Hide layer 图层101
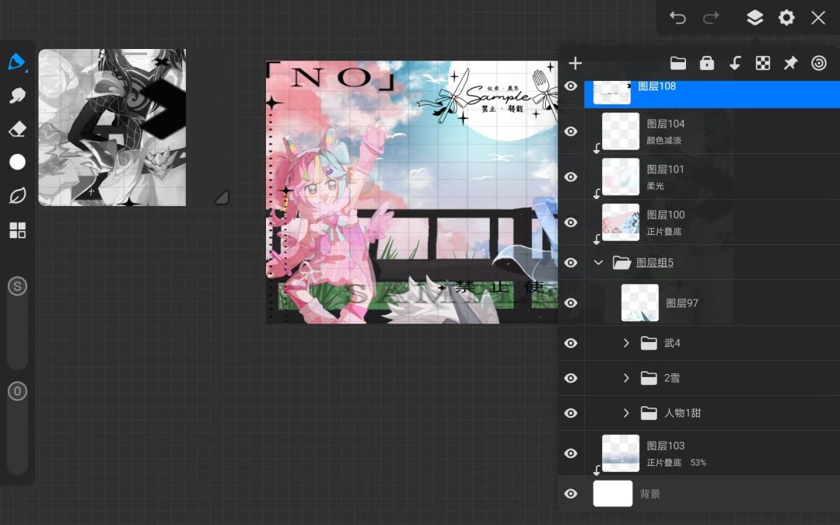Viewport: 840px width, 525px height. 571,177
